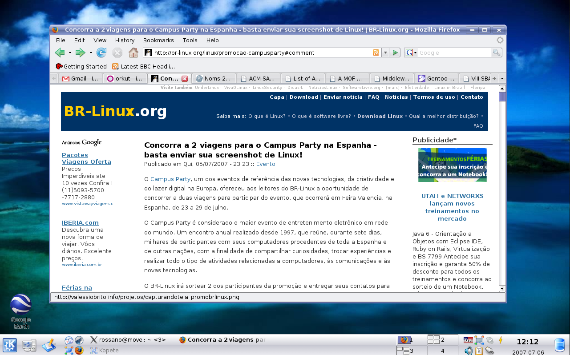Open the Google Earth desktop icon
The image size is (570, 355).
[x=21, y=311]
